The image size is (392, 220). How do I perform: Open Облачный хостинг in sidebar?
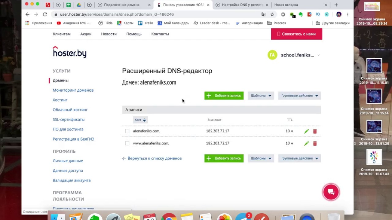coord(70,110)
